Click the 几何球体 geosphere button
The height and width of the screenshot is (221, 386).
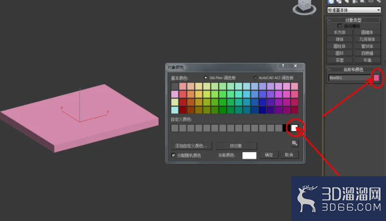pos(367,39)
